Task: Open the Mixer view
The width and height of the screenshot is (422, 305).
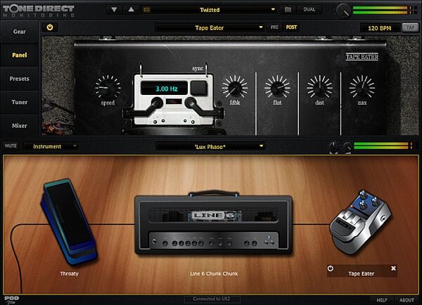Action: tap(20, 126)
